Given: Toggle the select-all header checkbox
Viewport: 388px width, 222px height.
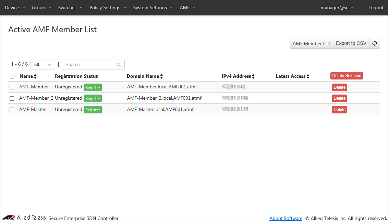Looking at the screenshot, I should (x=12, y=76).
